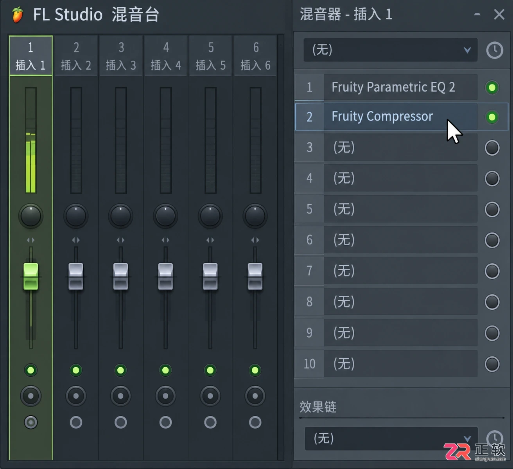Open the preset clock icon beside top dropdown
The image size is (513, 469).
click(x=495, y=50)
